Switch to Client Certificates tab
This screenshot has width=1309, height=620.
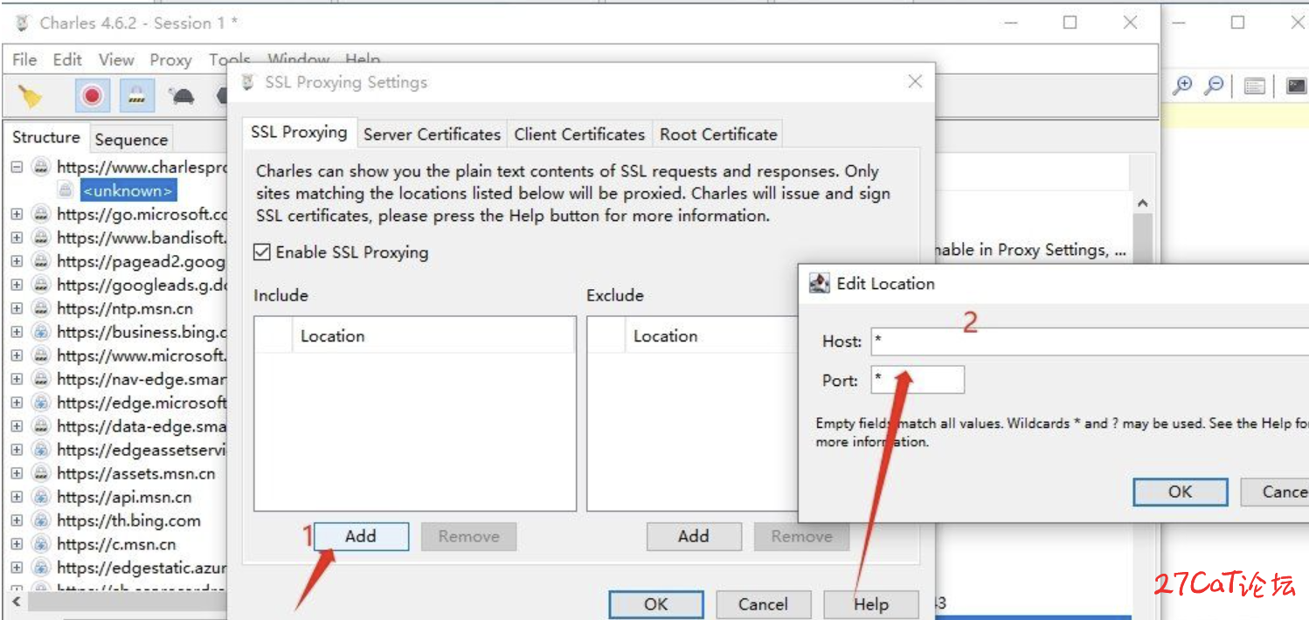click(x=579, y=134)
